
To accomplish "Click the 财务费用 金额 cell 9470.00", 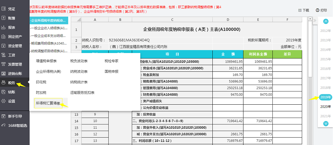I will (228, 95).
